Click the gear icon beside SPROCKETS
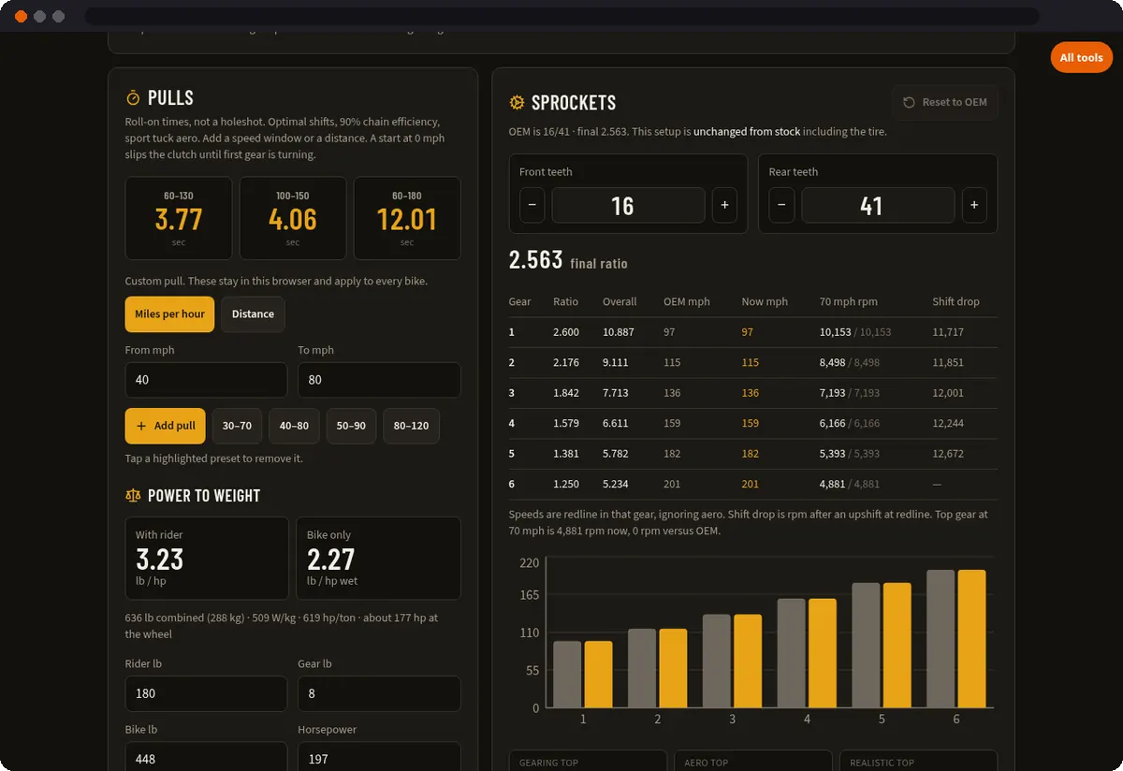The height and width of the screenshot is (771, 1123). 517,103
